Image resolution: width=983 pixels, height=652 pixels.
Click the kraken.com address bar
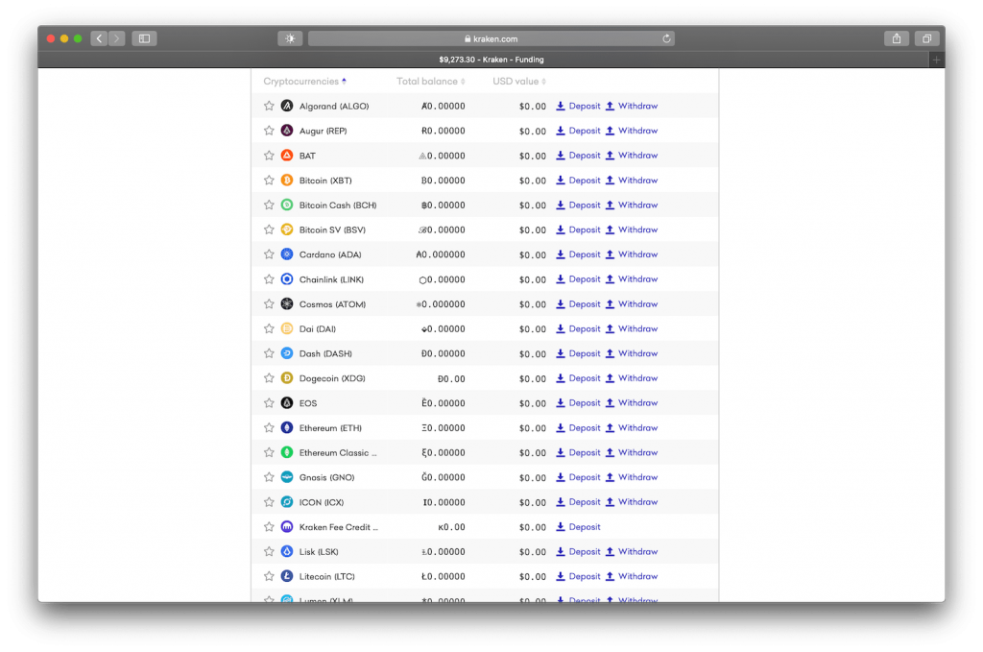coord(491,38)
